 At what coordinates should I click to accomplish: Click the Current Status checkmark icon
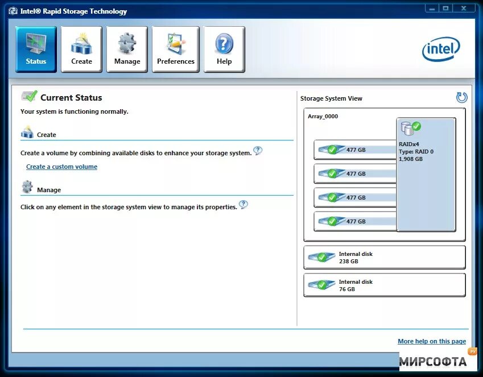pyautogui.click(x=29, y=97)
